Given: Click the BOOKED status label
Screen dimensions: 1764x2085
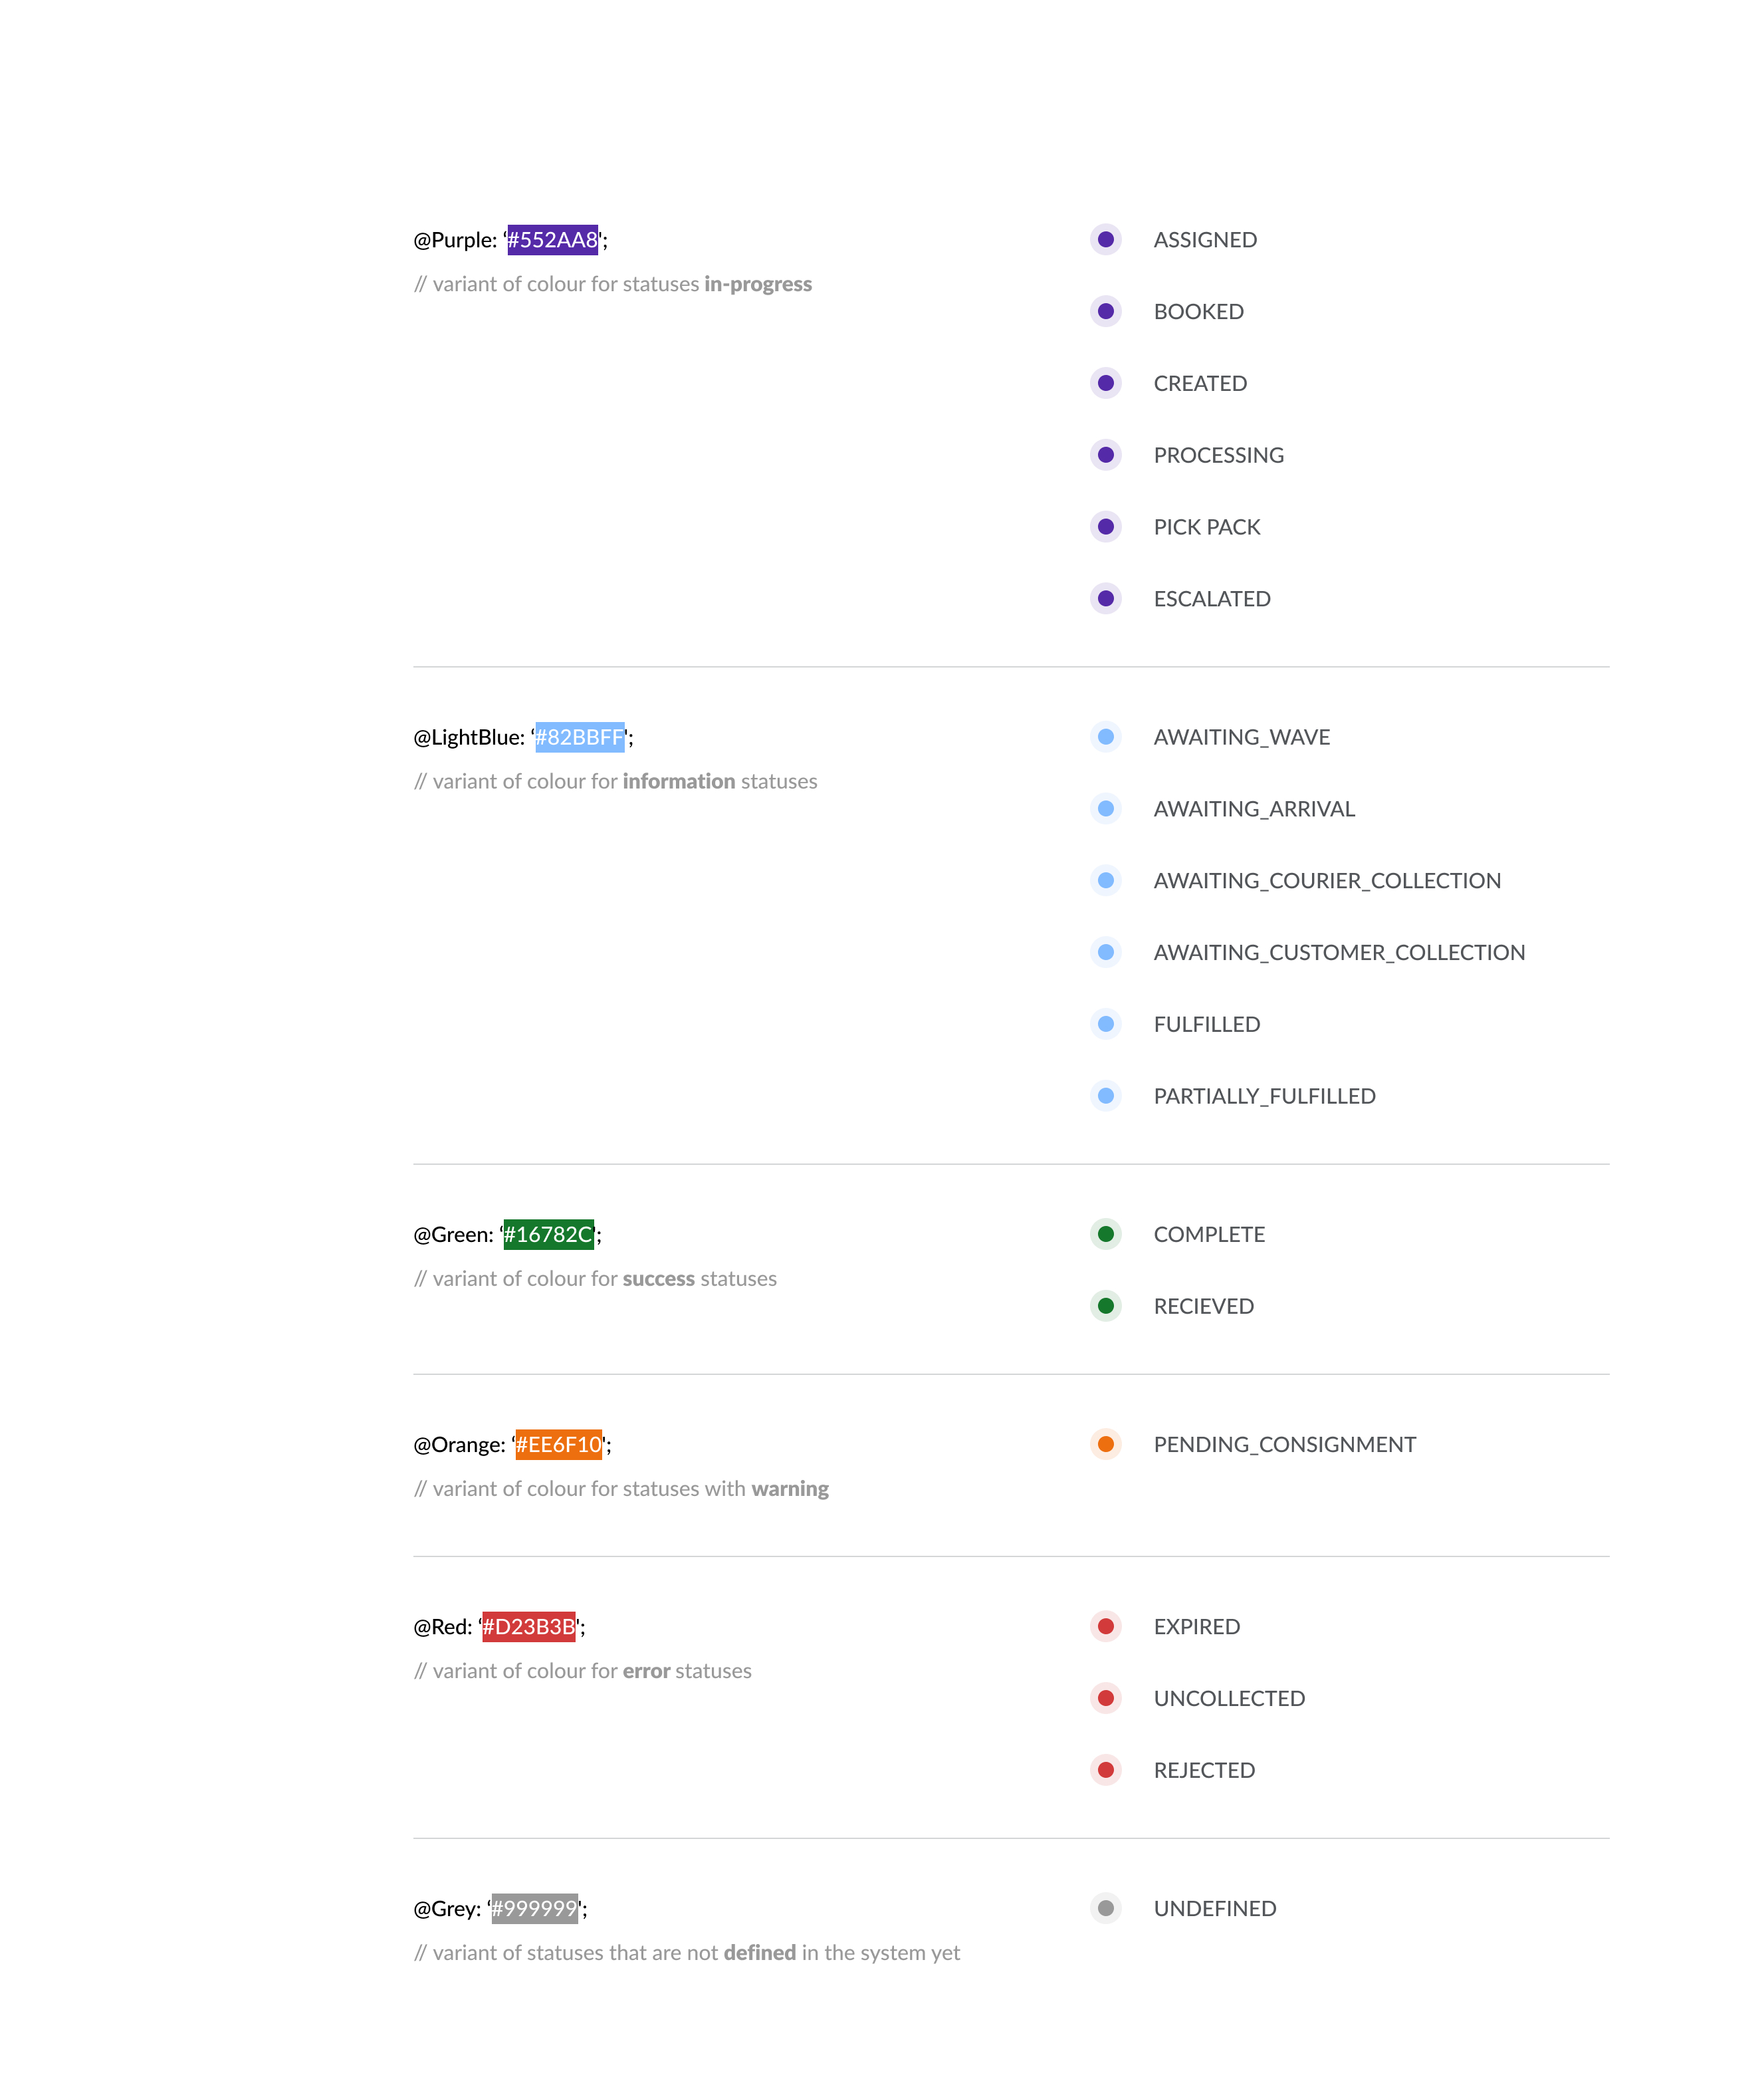Looking at the screenshot, I should click(1198, 312).
